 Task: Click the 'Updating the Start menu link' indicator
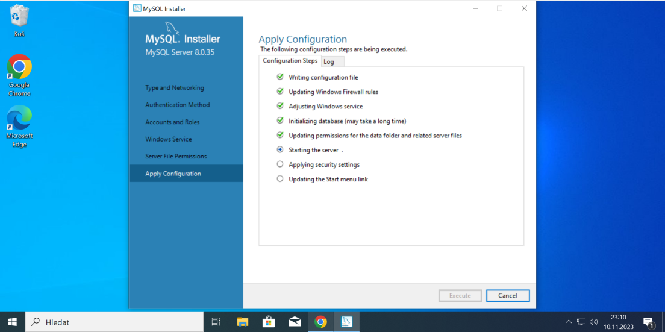(x=280, y=179)
